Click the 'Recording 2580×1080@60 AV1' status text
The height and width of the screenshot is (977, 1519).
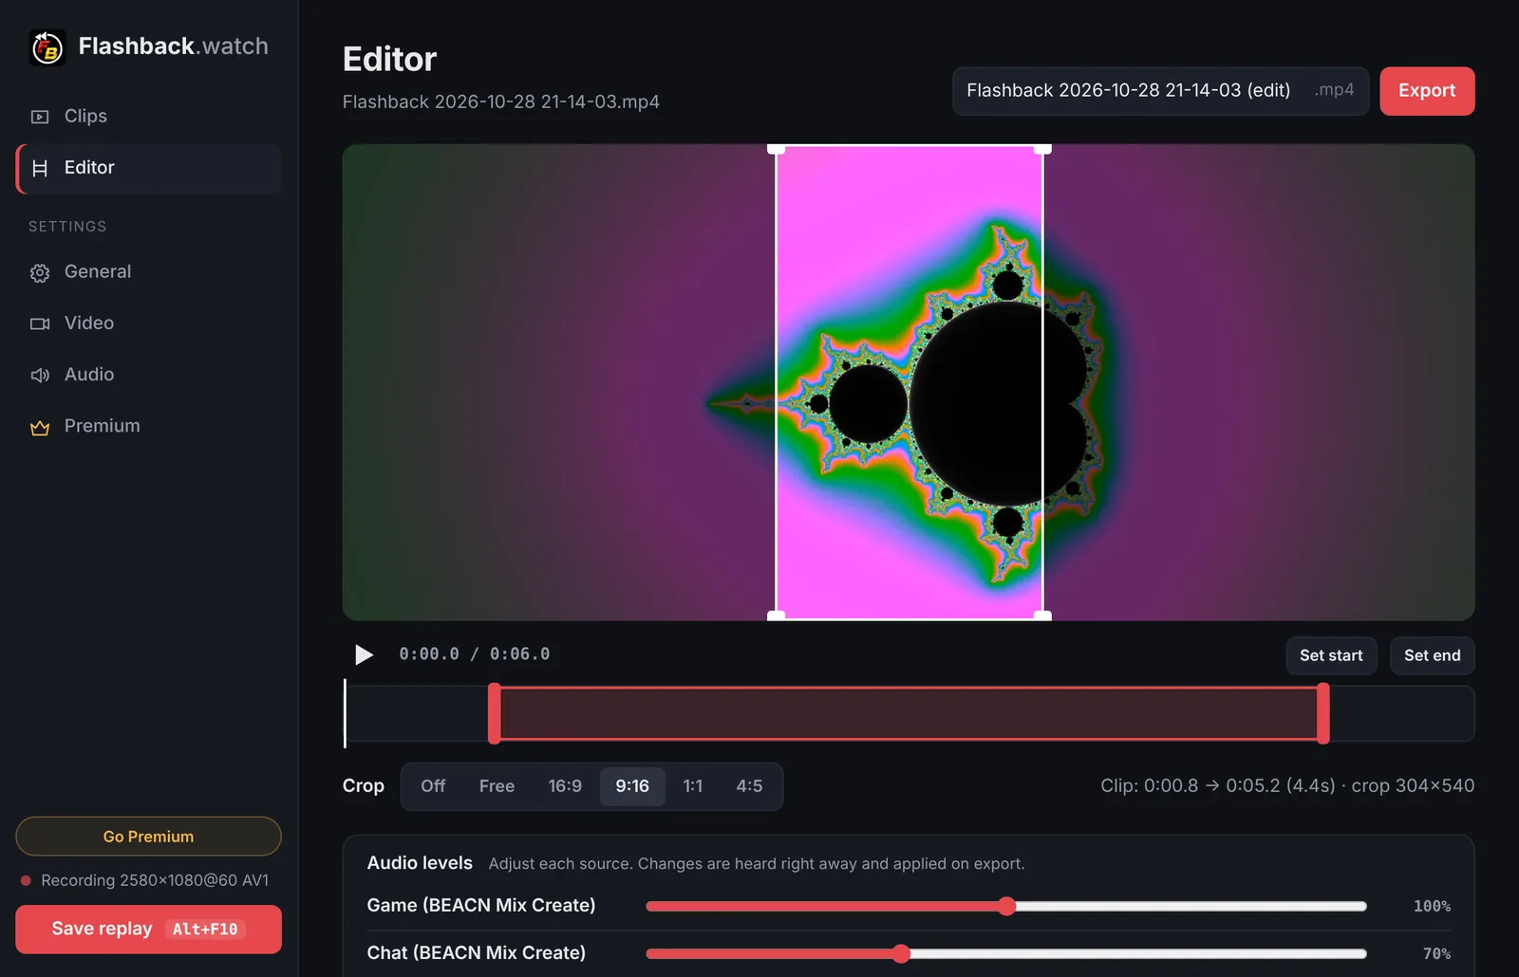[155, 880]
